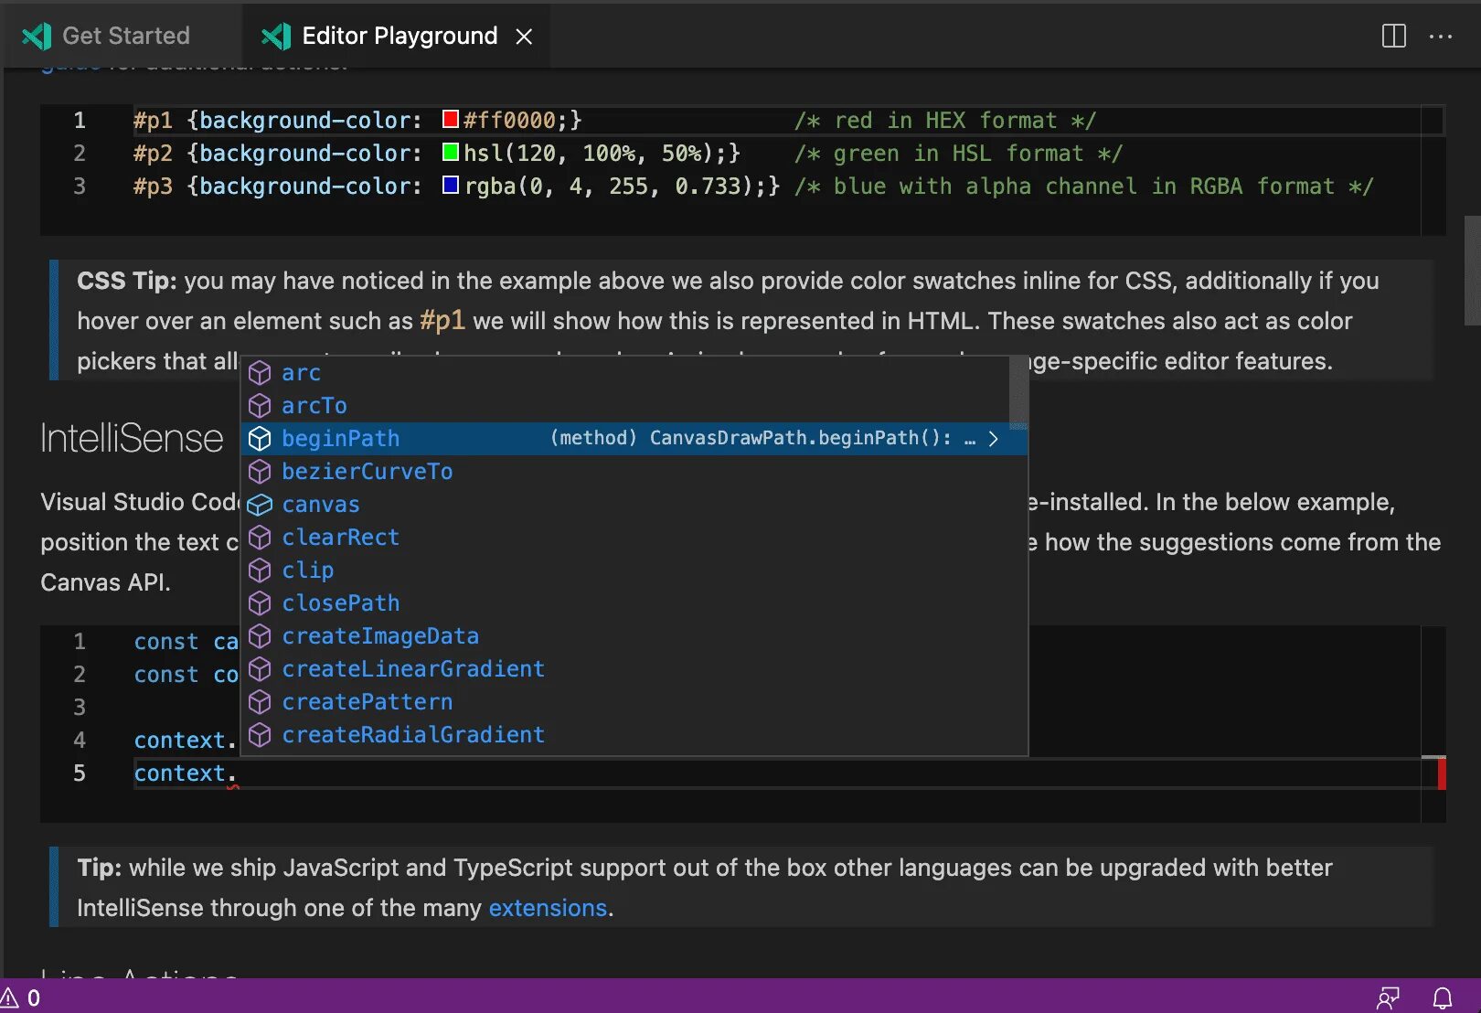Click the IntelliSense heading
The width and height of the screenshot is (1481, 1013).
click(132, 438)
